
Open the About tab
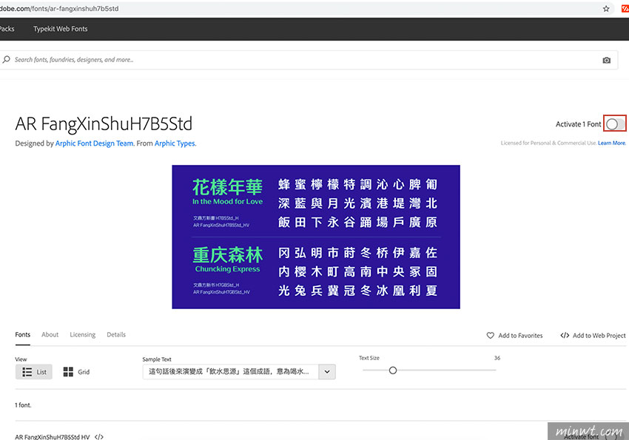coord(50,334)
